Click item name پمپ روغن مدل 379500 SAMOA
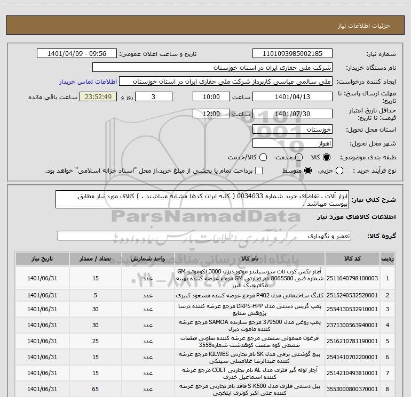Image resolution: width=411 pixels, height=397 pixels. [x=250, y=325]
